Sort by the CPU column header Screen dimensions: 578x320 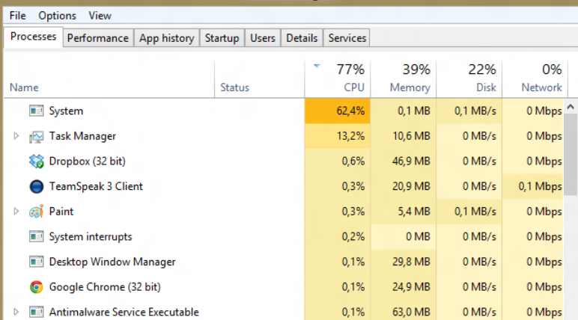coord(338,79)
